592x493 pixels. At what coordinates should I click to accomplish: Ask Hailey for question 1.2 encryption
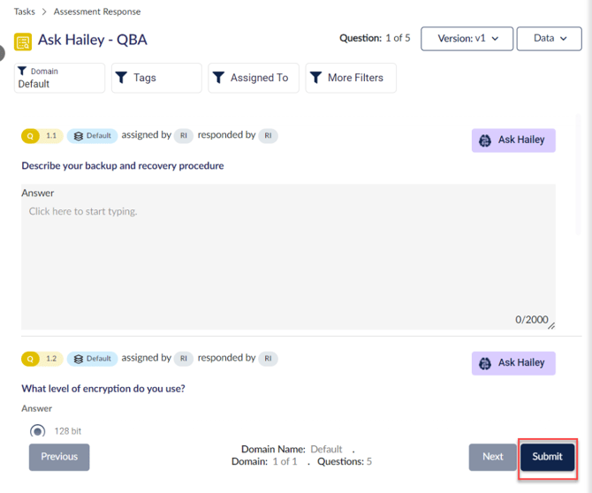coord(513,362)
